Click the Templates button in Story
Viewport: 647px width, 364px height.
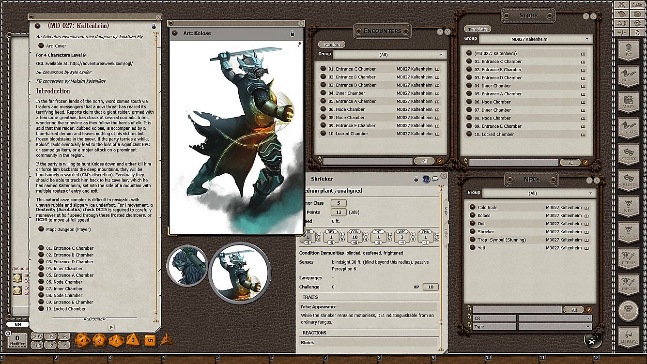tap(477, 29)
